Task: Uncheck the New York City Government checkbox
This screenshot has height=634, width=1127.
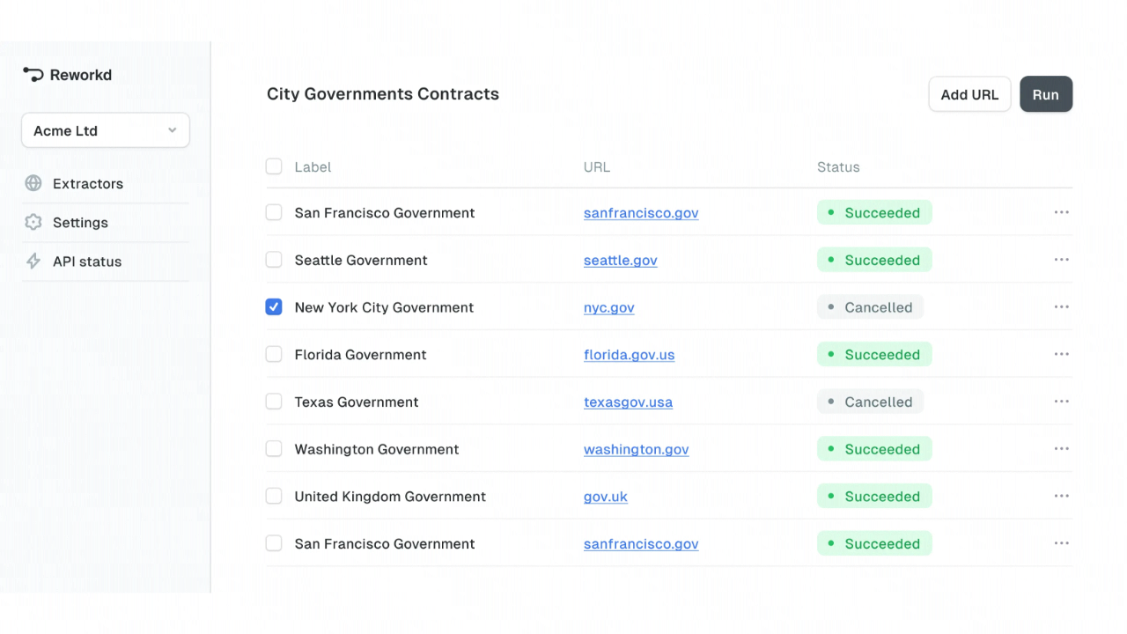Action: 274,307
